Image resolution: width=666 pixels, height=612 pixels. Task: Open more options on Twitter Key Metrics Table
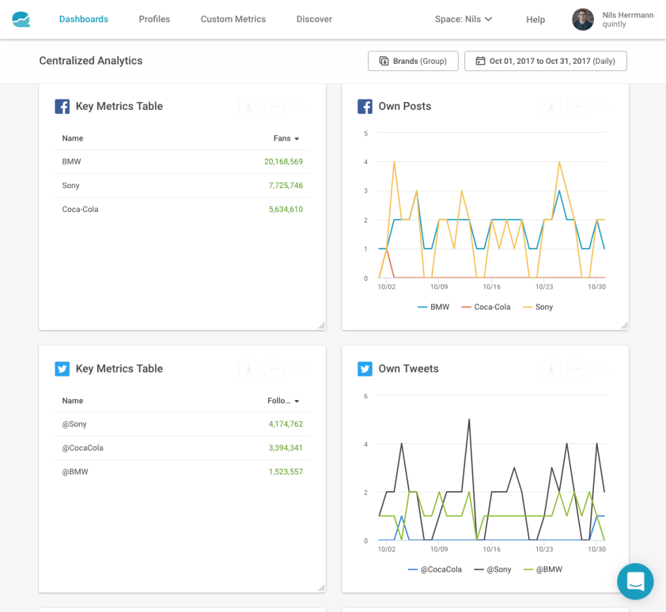pyautogui.click(x=274, y=369)
